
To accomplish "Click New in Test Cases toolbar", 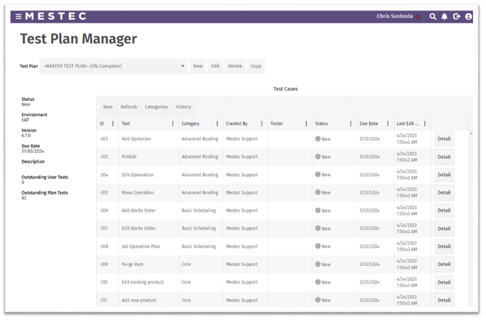I will point(108,107).
